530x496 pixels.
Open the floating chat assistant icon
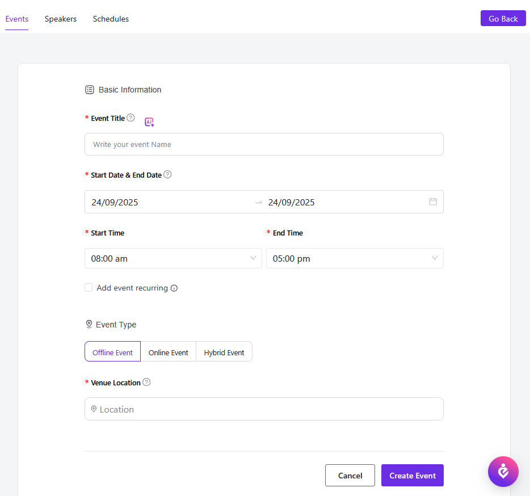point(503,471)
